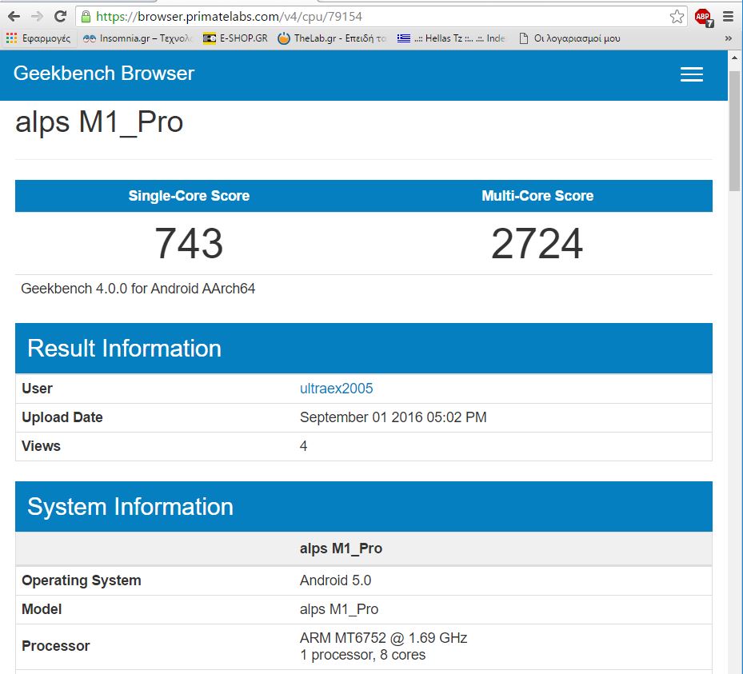Select the Model value alps M1_Pro
The image size is (743, 674).
point(339,609)
